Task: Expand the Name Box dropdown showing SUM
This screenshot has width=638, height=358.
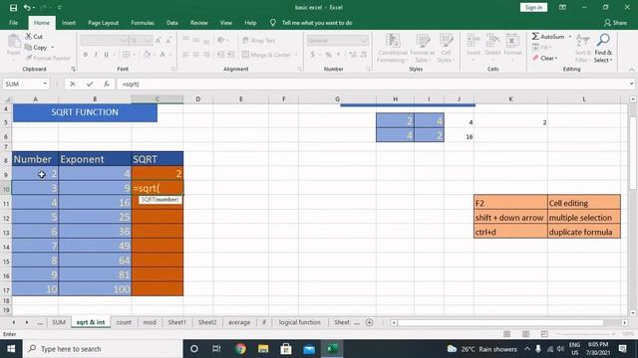Action: pos(45,84)
